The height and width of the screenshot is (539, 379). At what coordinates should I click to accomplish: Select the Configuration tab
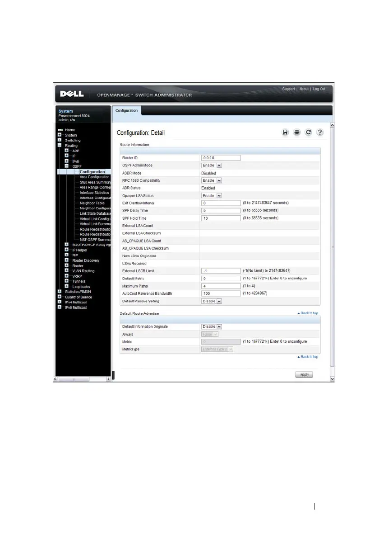pos(127,111)
